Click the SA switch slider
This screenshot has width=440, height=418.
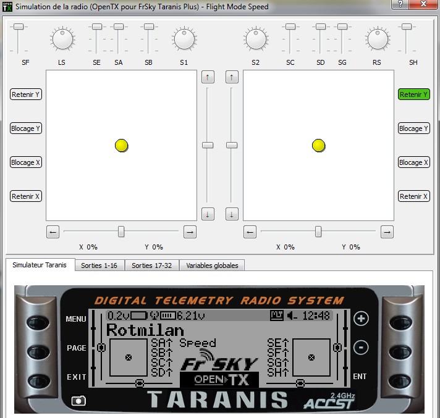pos(119,39)
